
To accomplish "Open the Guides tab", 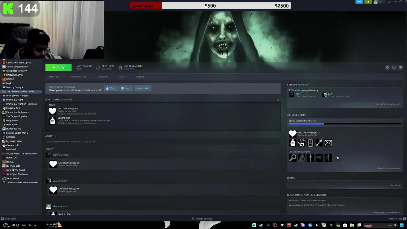I will click(x=122, y=77).
